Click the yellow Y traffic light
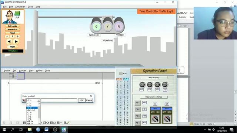Screen dimensions: 237x133 tap(107, 27)
